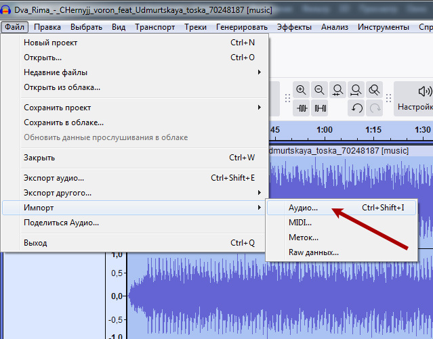
Task: Expand the Сохранить проект submenu
Action: [x=134, y=108]
